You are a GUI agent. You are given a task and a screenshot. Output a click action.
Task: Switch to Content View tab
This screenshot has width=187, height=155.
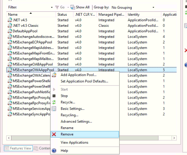click(42, 148)
